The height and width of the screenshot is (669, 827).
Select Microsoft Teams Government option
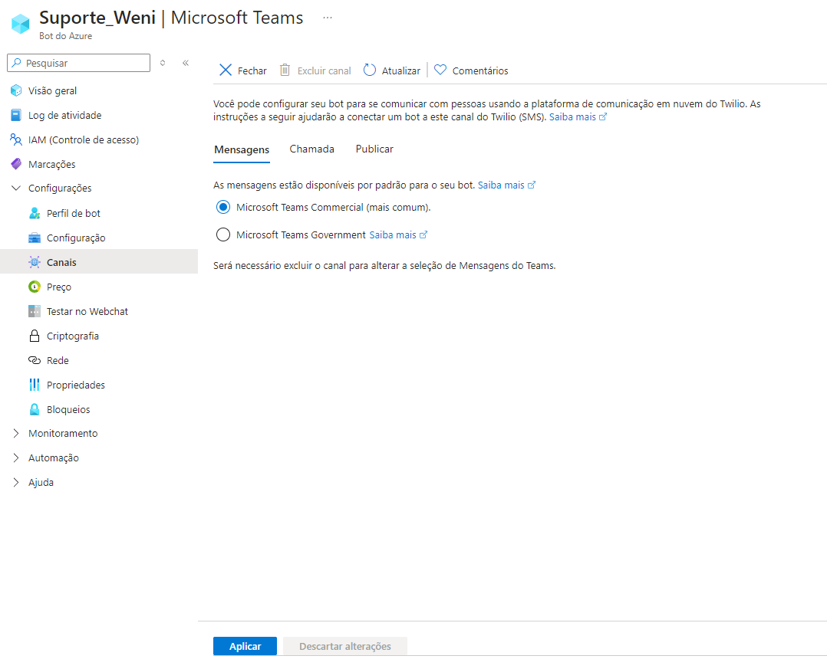(x=223, y=234)
